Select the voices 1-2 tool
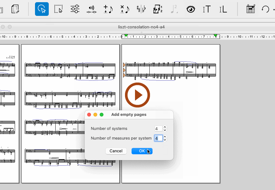 (x=158, y=9)
